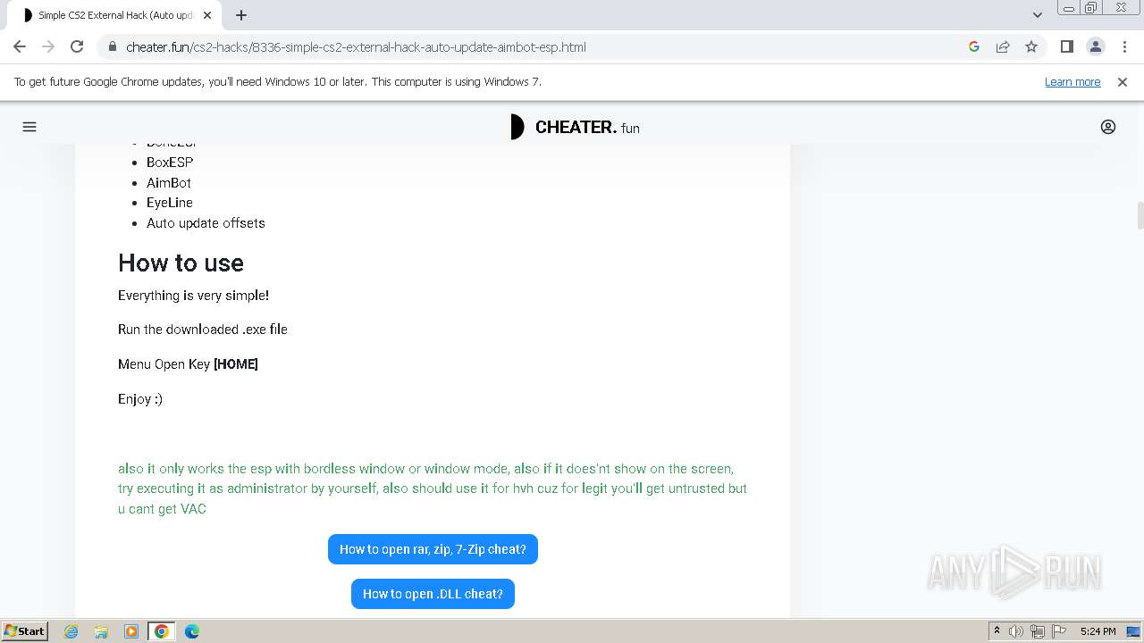The image size is (1144, 643).
Task: Open Google search icon in address bar
Action: tap(974, 46)
